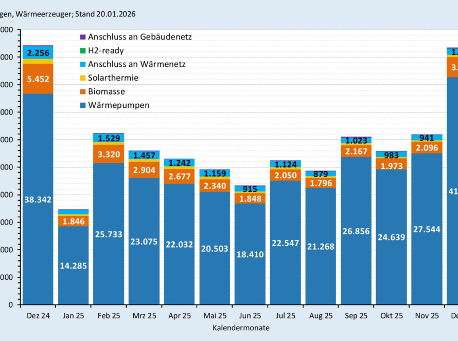The width and height of the screenshot is (458, 341).
Task: Select the Jul 25 biomass segment labeled 2.050
Action: click(285, 176)
